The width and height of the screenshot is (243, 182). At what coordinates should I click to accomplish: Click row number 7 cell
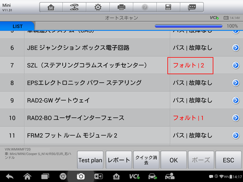pyautogui.click(x=12, y=65)
